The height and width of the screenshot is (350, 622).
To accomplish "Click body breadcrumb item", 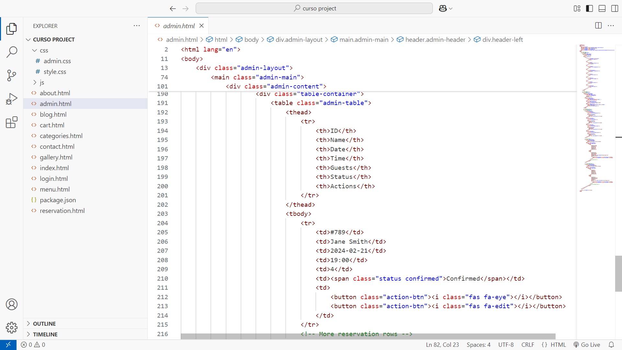I will (248, 40).
